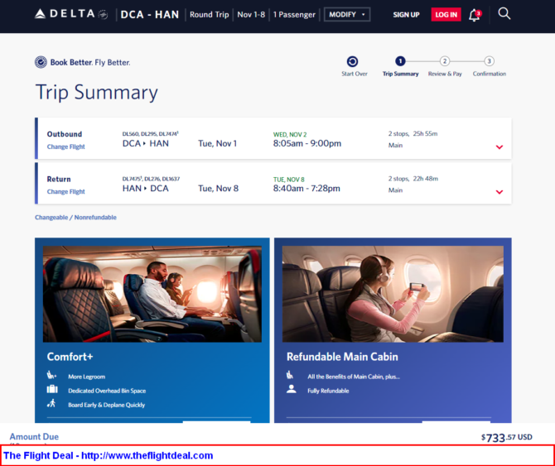Expand Return flight details chevron
Image resolution: width=555 pixels, height=466 pixels.
coord(499,192)
